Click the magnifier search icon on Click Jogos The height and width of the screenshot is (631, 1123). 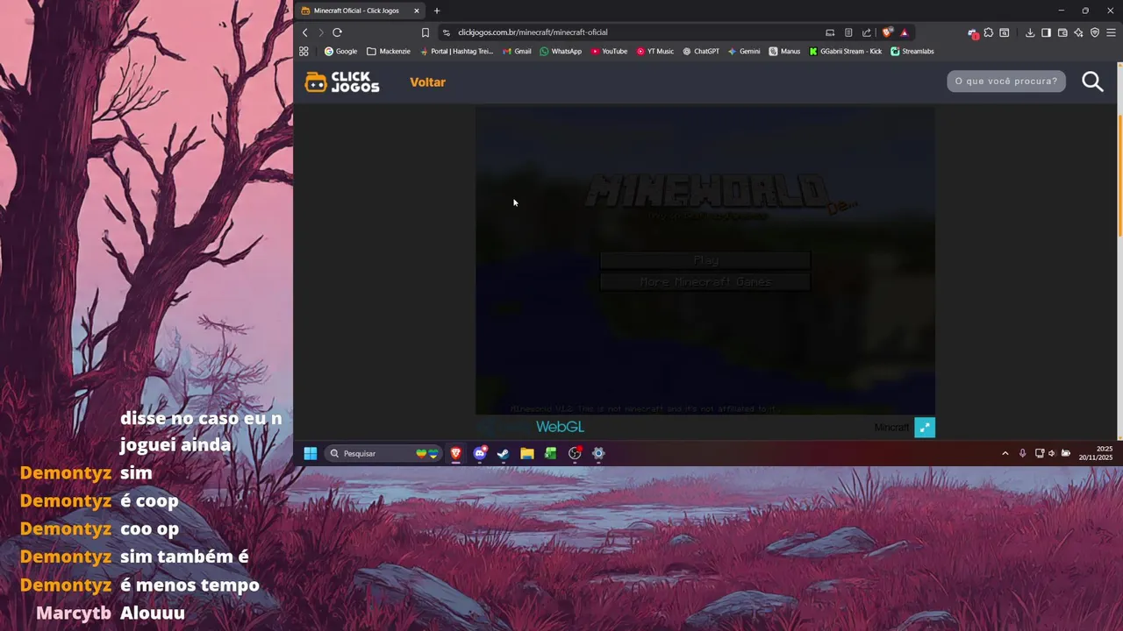coord(1092,82)
